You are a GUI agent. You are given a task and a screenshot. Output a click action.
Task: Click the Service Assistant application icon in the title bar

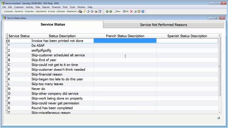[x=3, y=3]
